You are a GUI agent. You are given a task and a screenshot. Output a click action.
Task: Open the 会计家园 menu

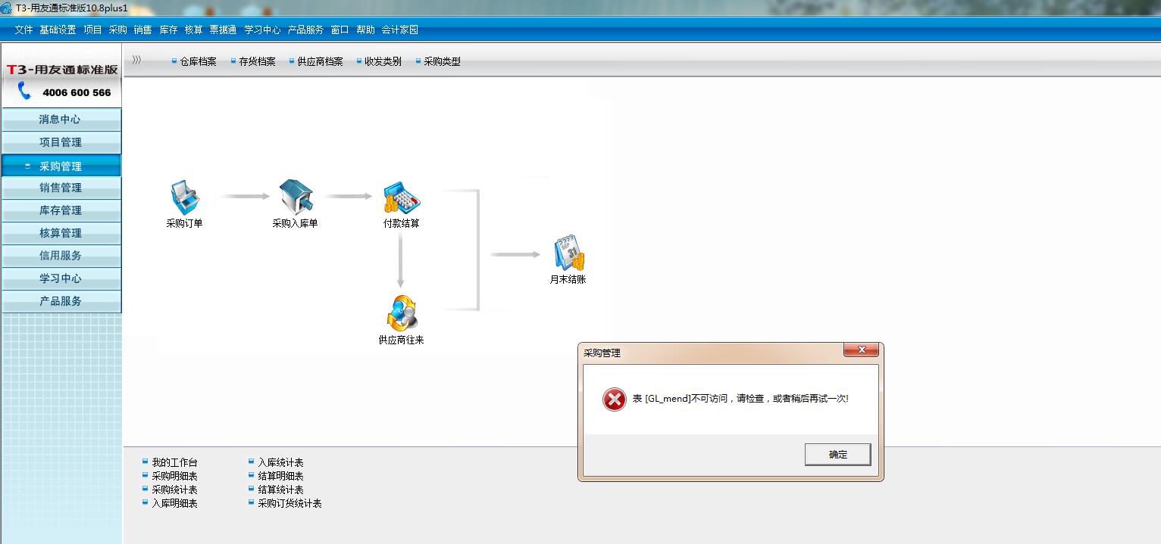pyautogui.click(x=399, y=30)
